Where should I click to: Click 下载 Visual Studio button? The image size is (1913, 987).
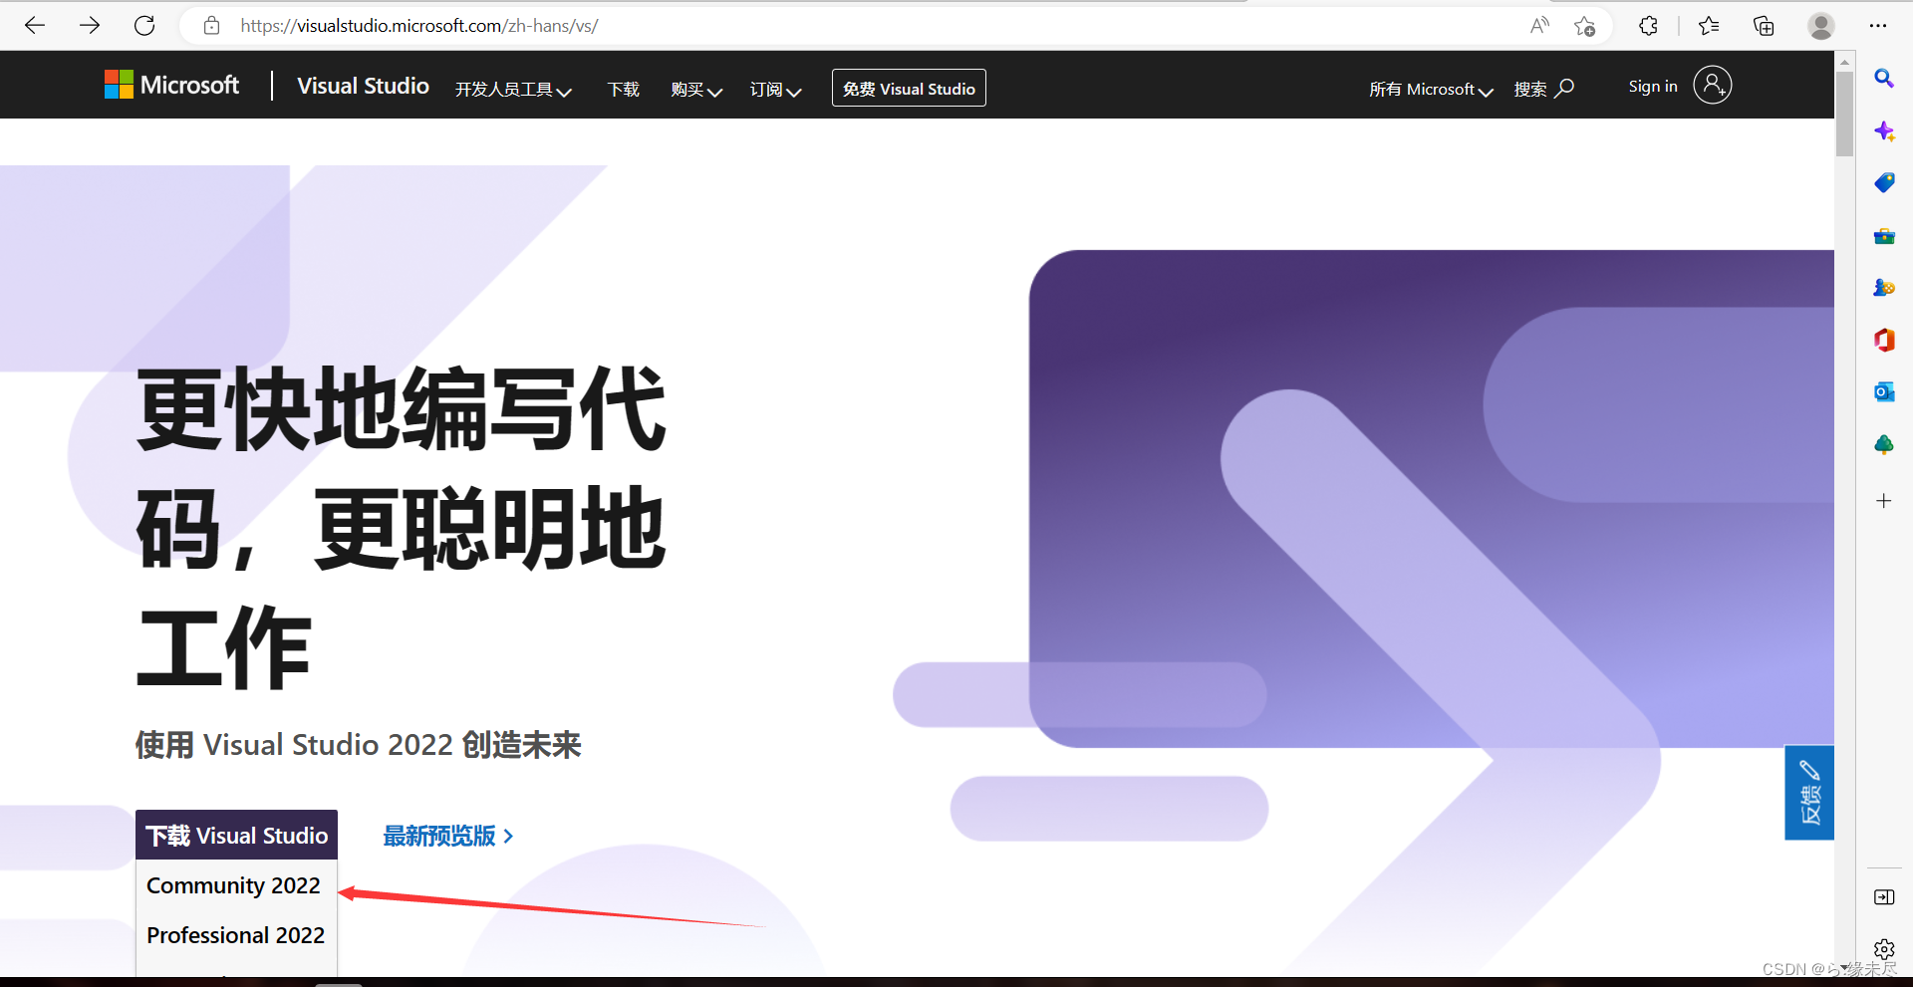click(x=237, y=835)
